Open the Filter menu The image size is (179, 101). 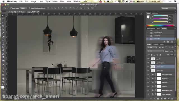coord(62,1)
